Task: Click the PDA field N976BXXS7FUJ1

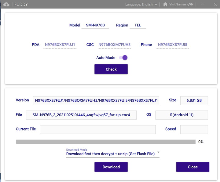Action: (x=60, y=45)
